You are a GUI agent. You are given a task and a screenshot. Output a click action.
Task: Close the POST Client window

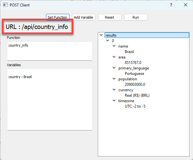[185, 5]
